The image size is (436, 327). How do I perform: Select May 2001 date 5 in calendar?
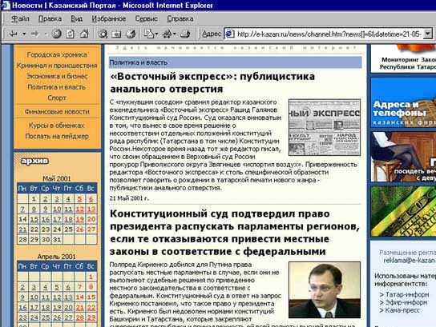(x=79, y=199)
